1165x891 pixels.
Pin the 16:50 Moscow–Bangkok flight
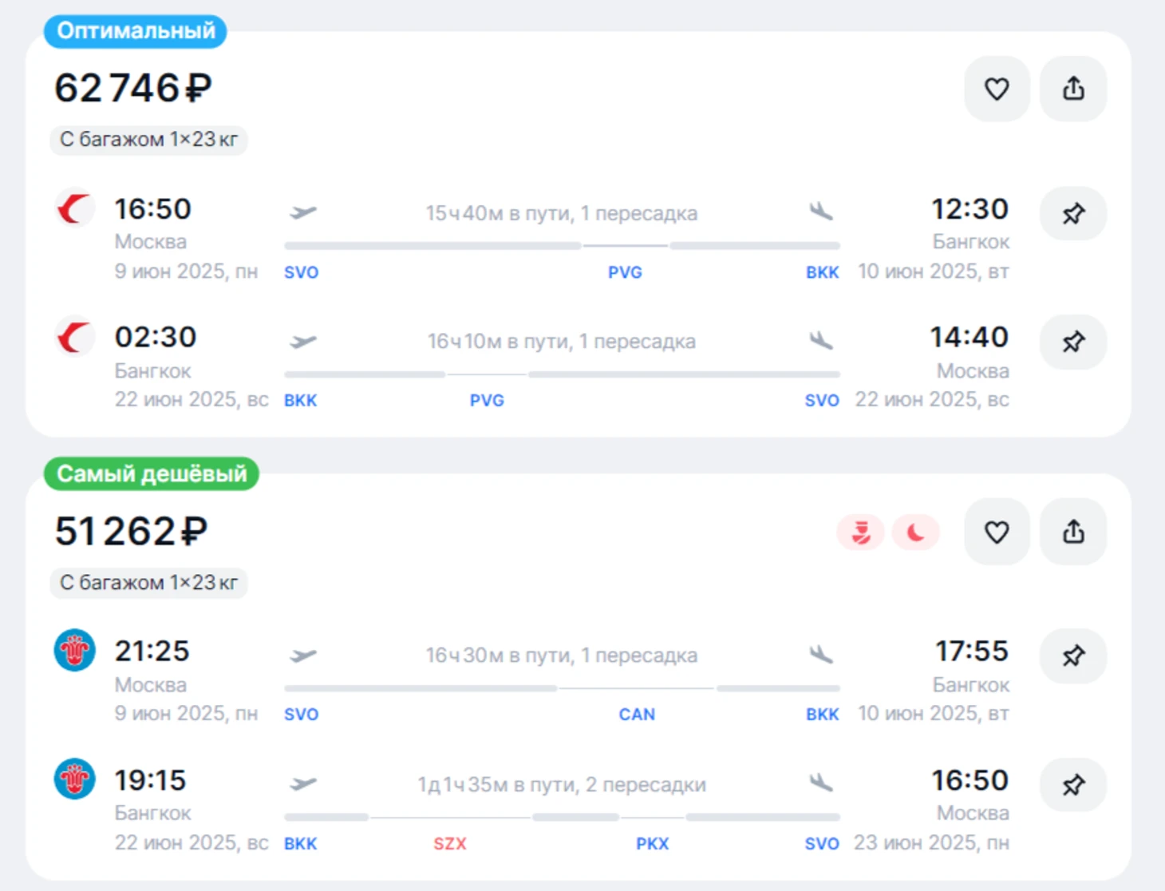pyautogui.click(x=1073, y=213)
